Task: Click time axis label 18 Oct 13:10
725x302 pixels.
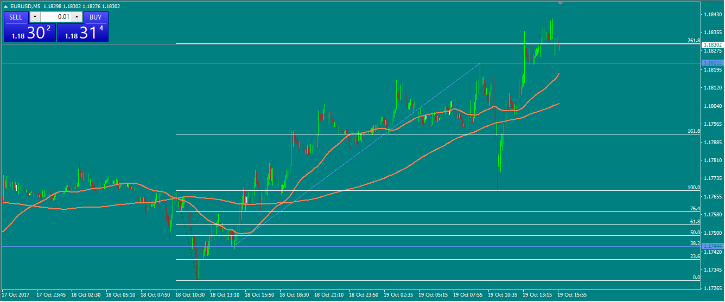Action: 225,295
